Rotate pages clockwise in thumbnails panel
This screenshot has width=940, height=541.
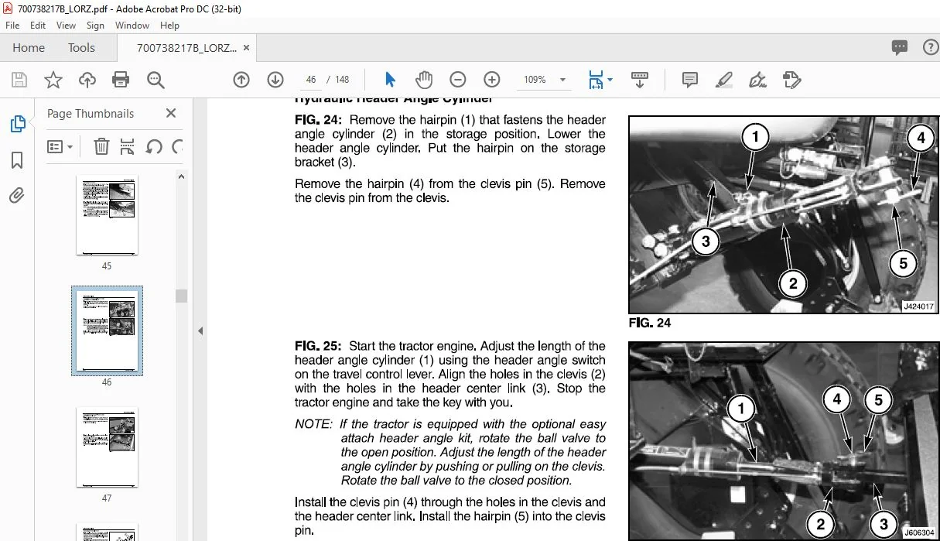[x=178, y=146]
